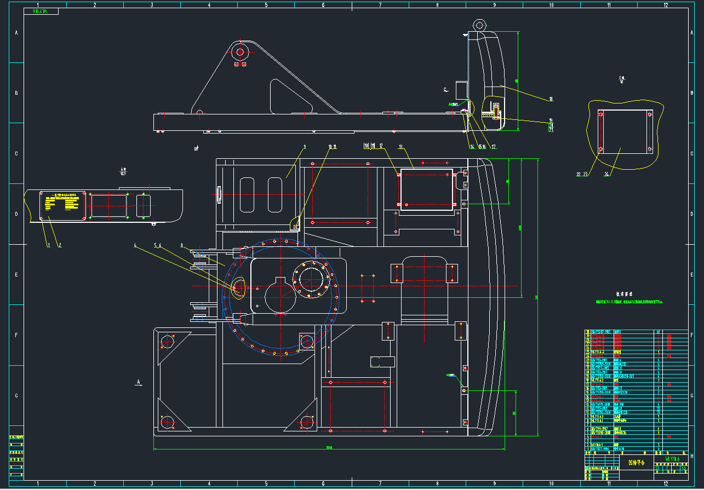This screenshot has height=490, width=704.
Task: Click balloon callout number 21 beside the counterweight
Action: point(551,130)
